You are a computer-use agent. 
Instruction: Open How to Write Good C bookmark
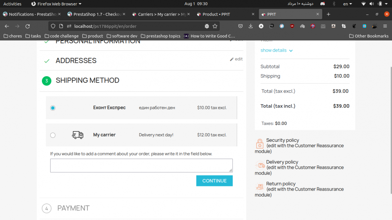[x=209, y=36]
